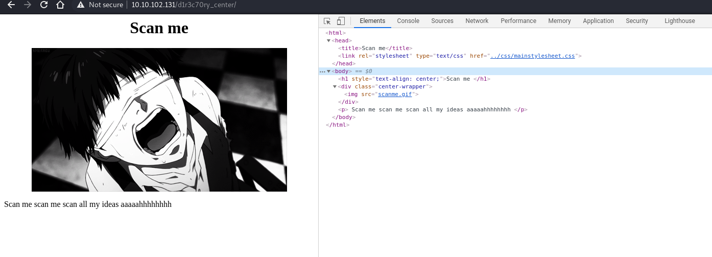Click the Not secure warning icon
Screen dimensions: 712x257
point(80,5)
